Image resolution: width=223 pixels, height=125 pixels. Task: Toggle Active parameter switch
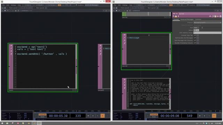click(196, 30)
